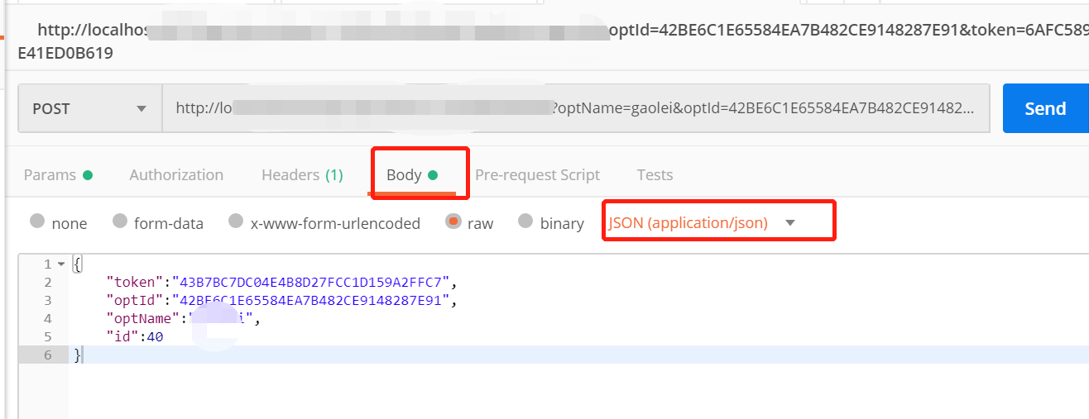Select the binary radio button
The image size is (1089, 419).
[x=525, y=221]
